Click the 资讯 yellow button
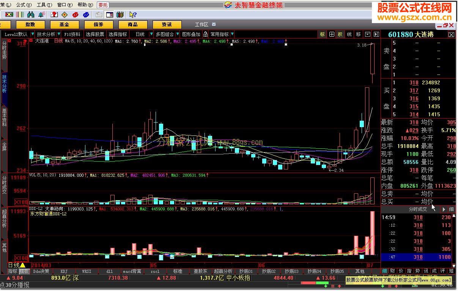This screenshot has width=458, height=291. click(x=167, y=25)
